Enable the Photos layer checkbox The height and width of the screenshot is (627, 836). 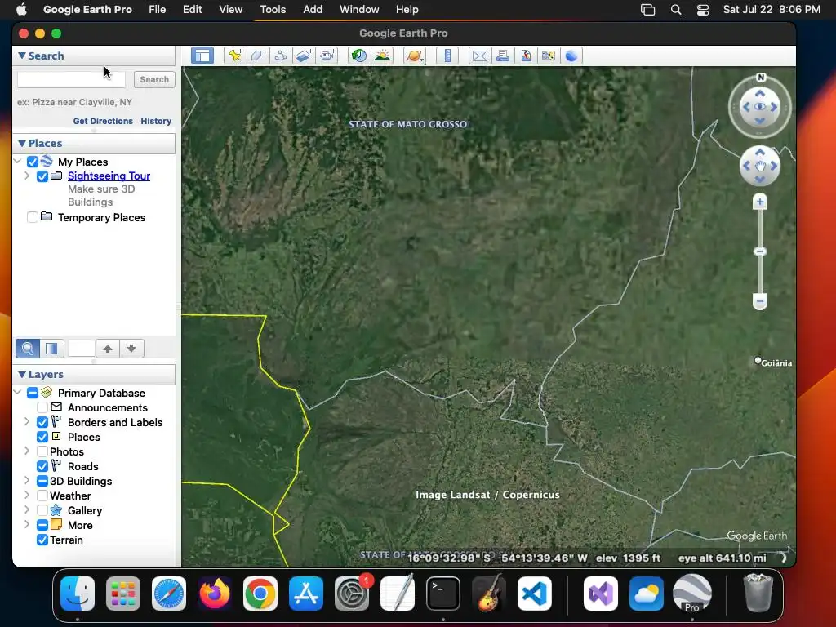pyautogui.click(x=42, y=451)
